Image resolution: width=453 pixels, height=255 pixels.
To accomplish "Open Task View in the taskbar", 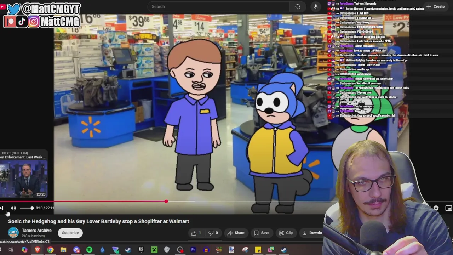I will coord(11,250).
